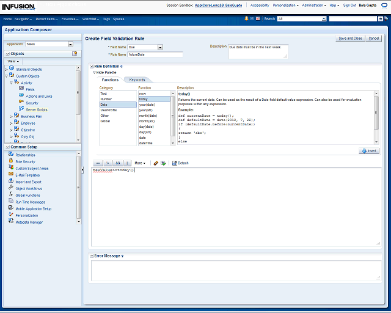Click the notifications bell icon

[x=246, y=19]
